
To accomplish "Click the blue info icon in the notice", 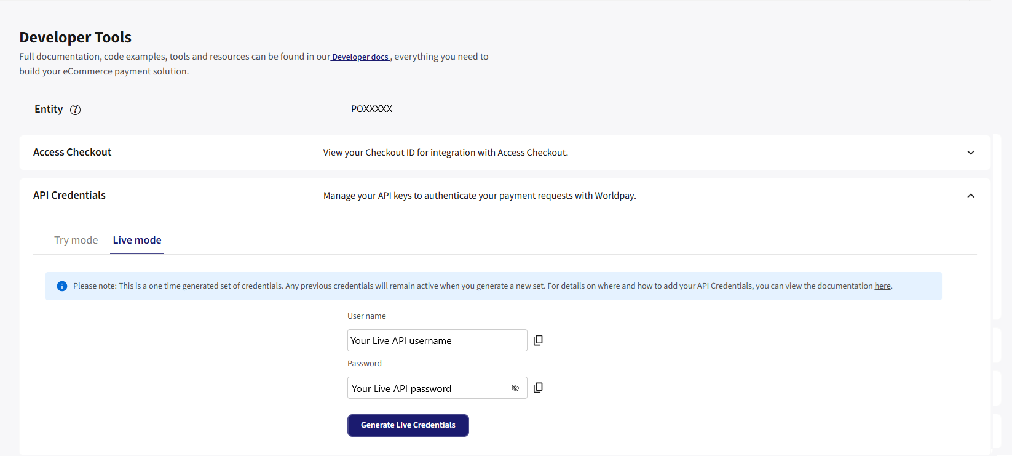I will click(x=62, y=286).
